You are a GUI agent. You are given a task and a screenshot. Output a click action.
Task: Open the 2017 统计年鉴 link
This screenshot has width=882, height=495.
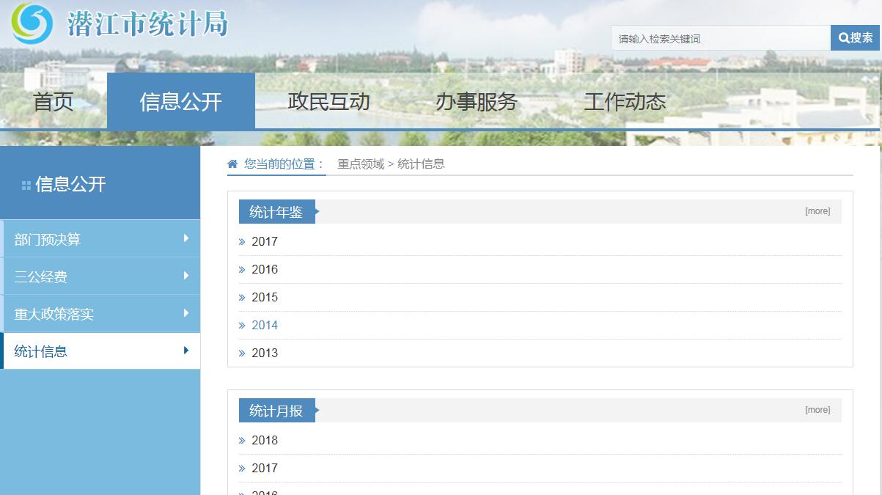pyautogui.click(x=265, y=241)
